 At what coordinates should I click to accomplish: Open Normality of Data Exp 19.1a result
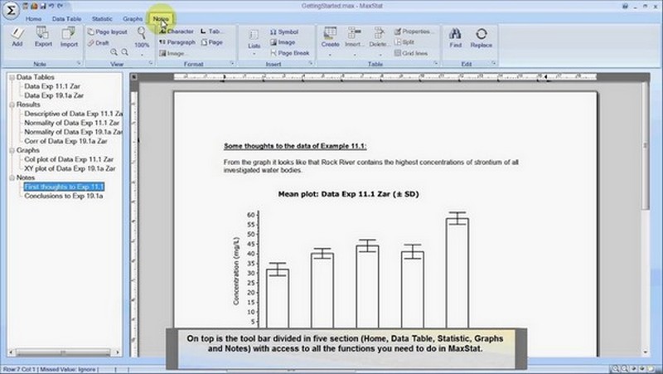coord(73,132)
